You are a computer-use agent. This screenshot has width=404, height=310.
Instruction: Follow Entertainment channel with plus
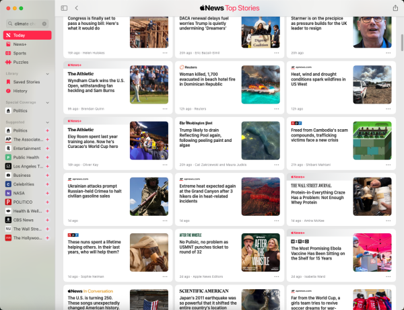pyautogui.click(x=47, y=149)
